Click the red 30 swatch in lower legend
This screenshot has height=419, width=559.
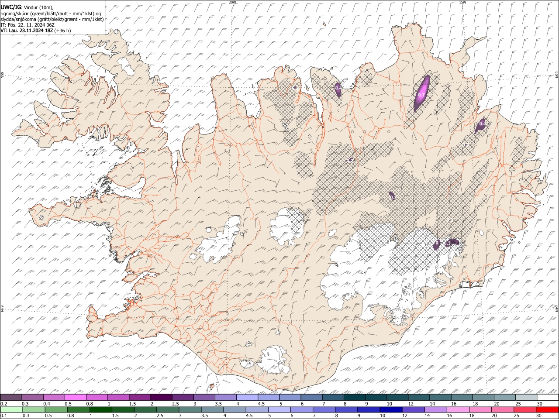[547, 409]
